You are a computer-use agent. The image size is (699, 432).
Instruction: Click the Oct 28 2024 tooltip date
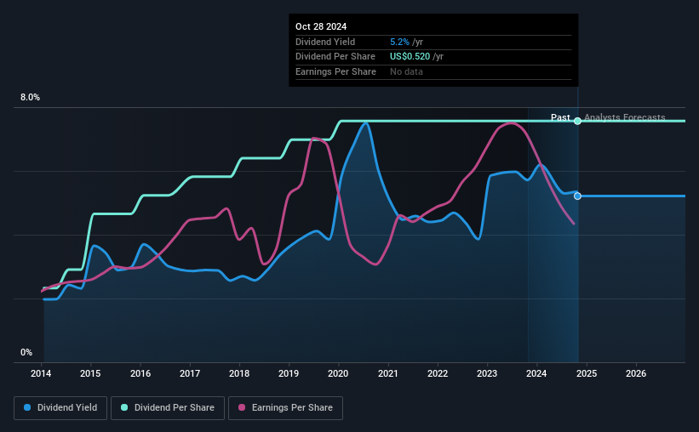[x=321, y=26]
